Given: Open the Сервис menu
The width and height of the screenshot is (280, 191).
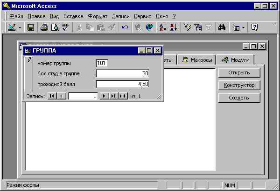Looking at the screenshot, I should pyautogui.click(x=142, y=16).
